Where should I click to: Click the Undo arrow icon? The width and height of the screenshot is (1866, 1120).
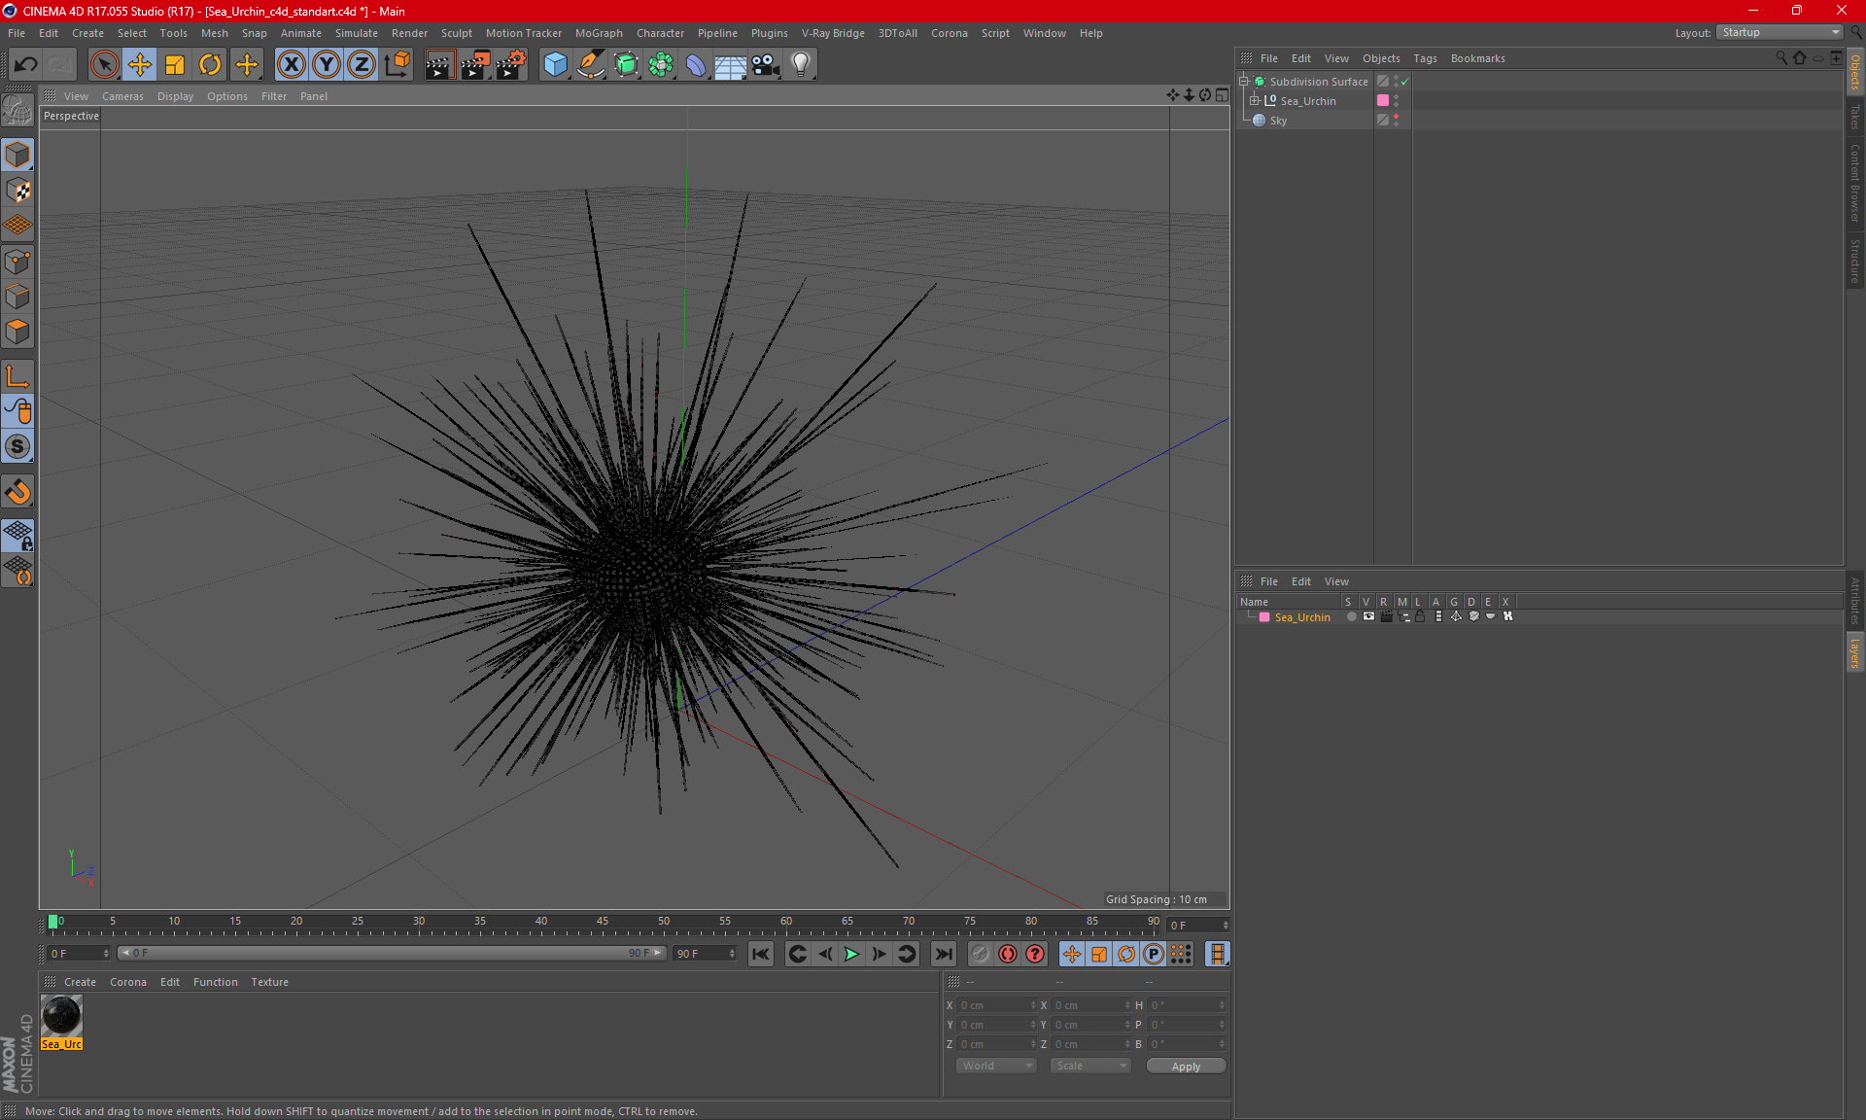(26, 64)
